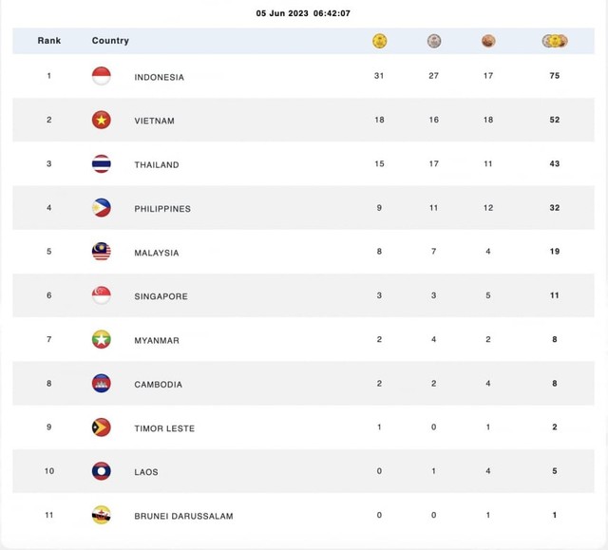Click the Vietnam flag icon
Viewport: 608px width, 550px height.
(x=102, y=120)
